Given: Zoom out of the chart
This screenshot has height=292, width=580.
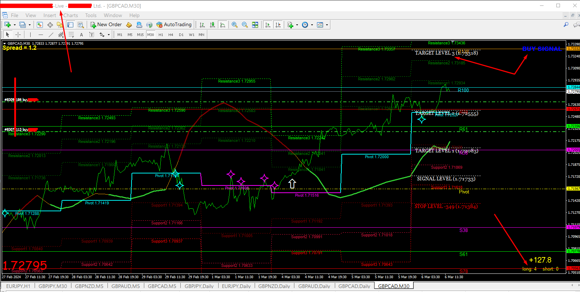Looking at the screenshot, I should 245,25.
